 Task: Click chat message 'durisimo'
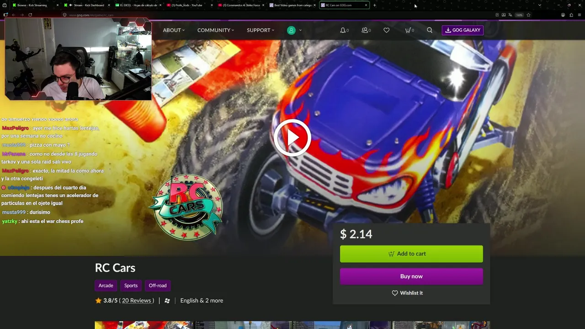click(x=40, y=212)
